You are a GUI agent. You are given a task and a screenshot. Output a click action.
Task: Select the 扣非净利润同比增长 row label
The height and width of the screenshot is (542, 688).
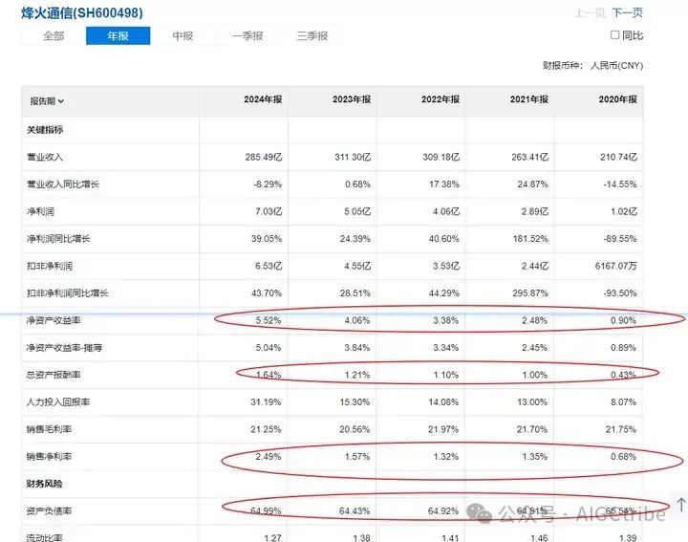coord(68,293)
